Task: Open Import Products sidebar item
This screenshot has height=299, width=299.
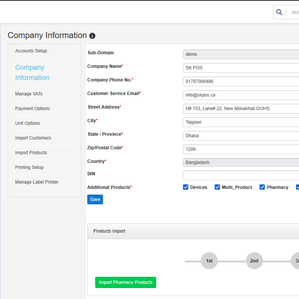Action: [31, 153]
